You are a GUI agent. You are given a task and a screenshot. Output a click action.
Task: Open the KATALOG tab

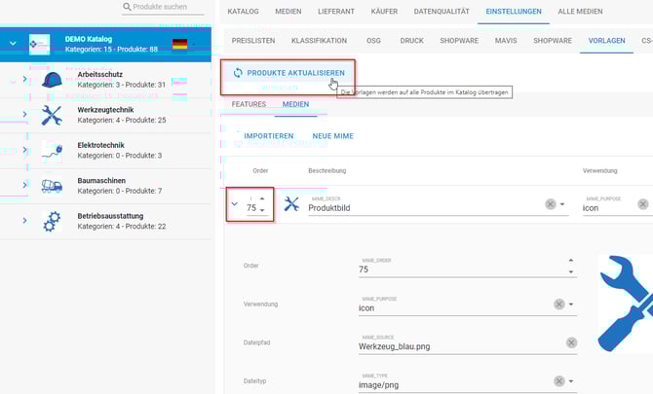point(244,12)
